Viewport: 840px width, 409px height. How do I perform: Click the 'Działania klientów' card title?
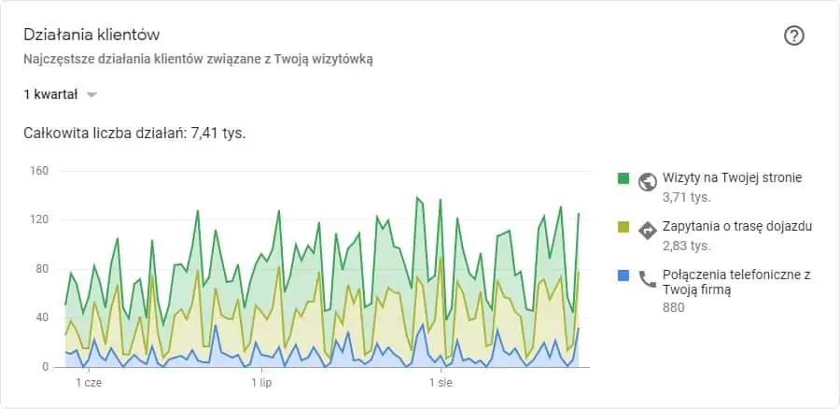[x=91, y=35]
